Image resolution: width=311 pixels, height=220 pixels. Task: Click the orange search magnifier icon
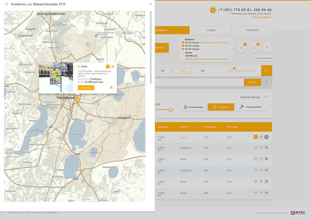pos(266,71)
